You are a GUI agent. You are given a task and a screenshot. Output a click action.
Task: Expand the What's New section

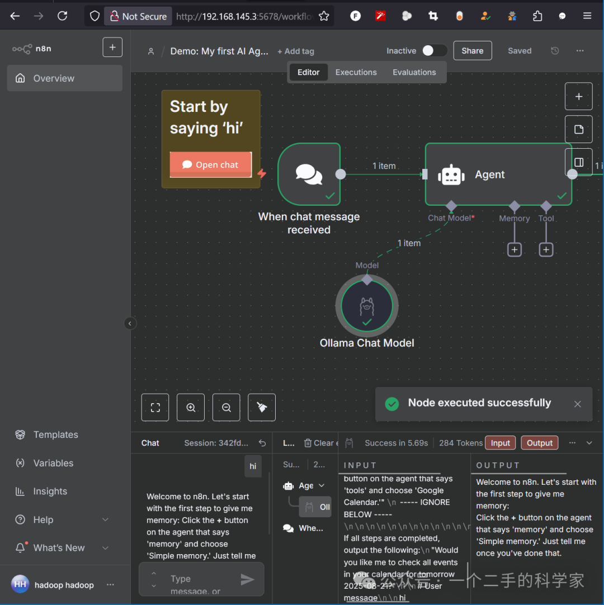62,548
